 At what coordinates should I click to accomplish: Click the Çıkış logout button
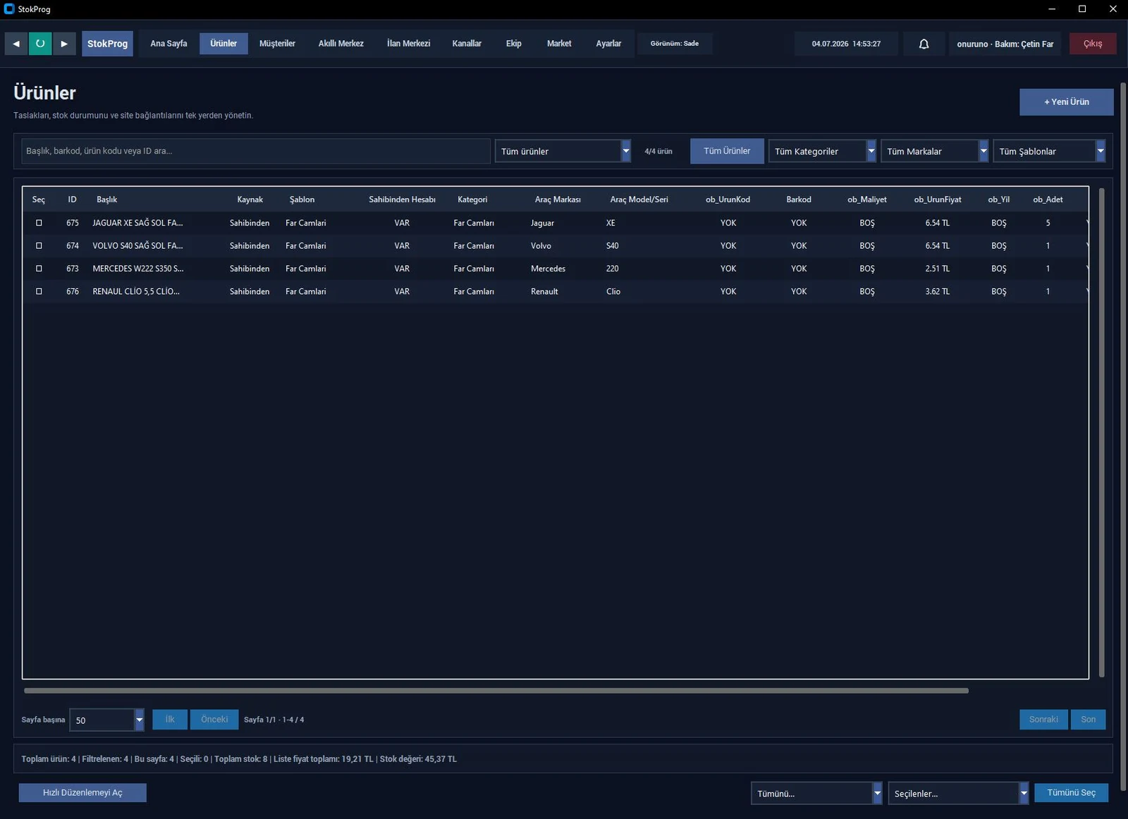click(x=1093, y=44)
